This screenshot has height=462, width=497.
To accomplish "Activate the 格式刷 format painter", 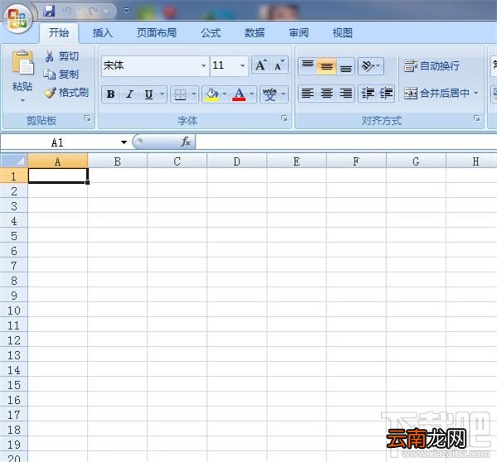I will 66,93.
